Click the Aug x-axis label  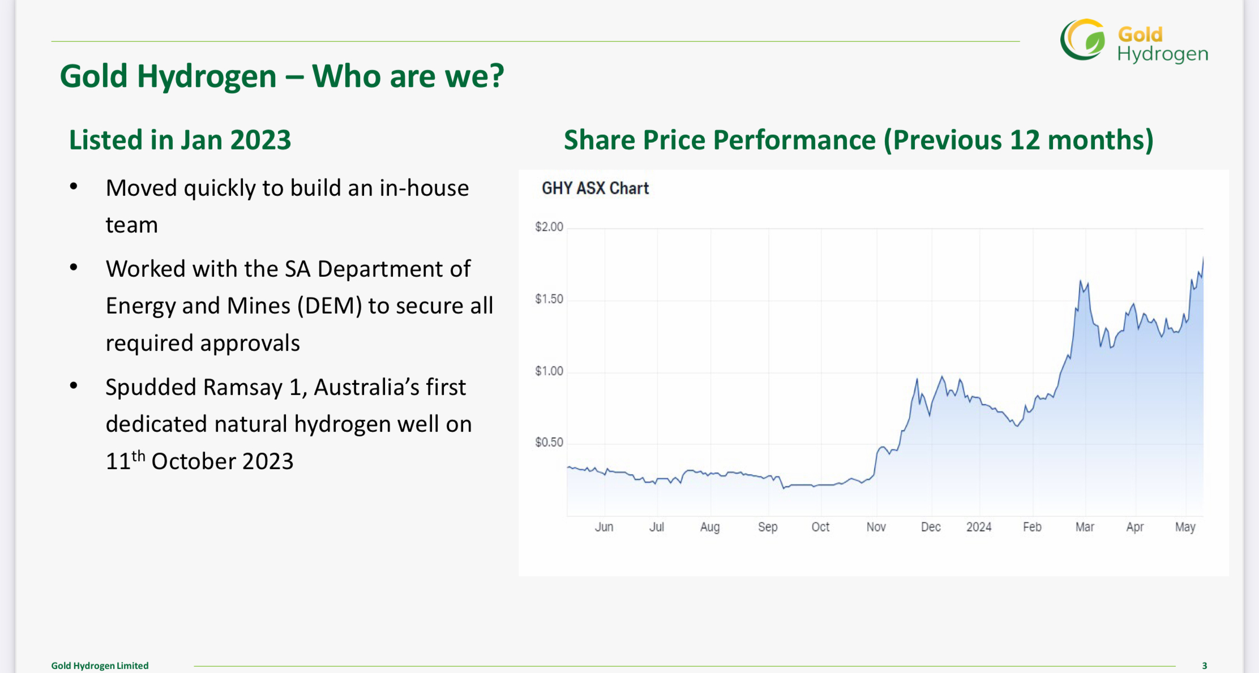[710, 527]
